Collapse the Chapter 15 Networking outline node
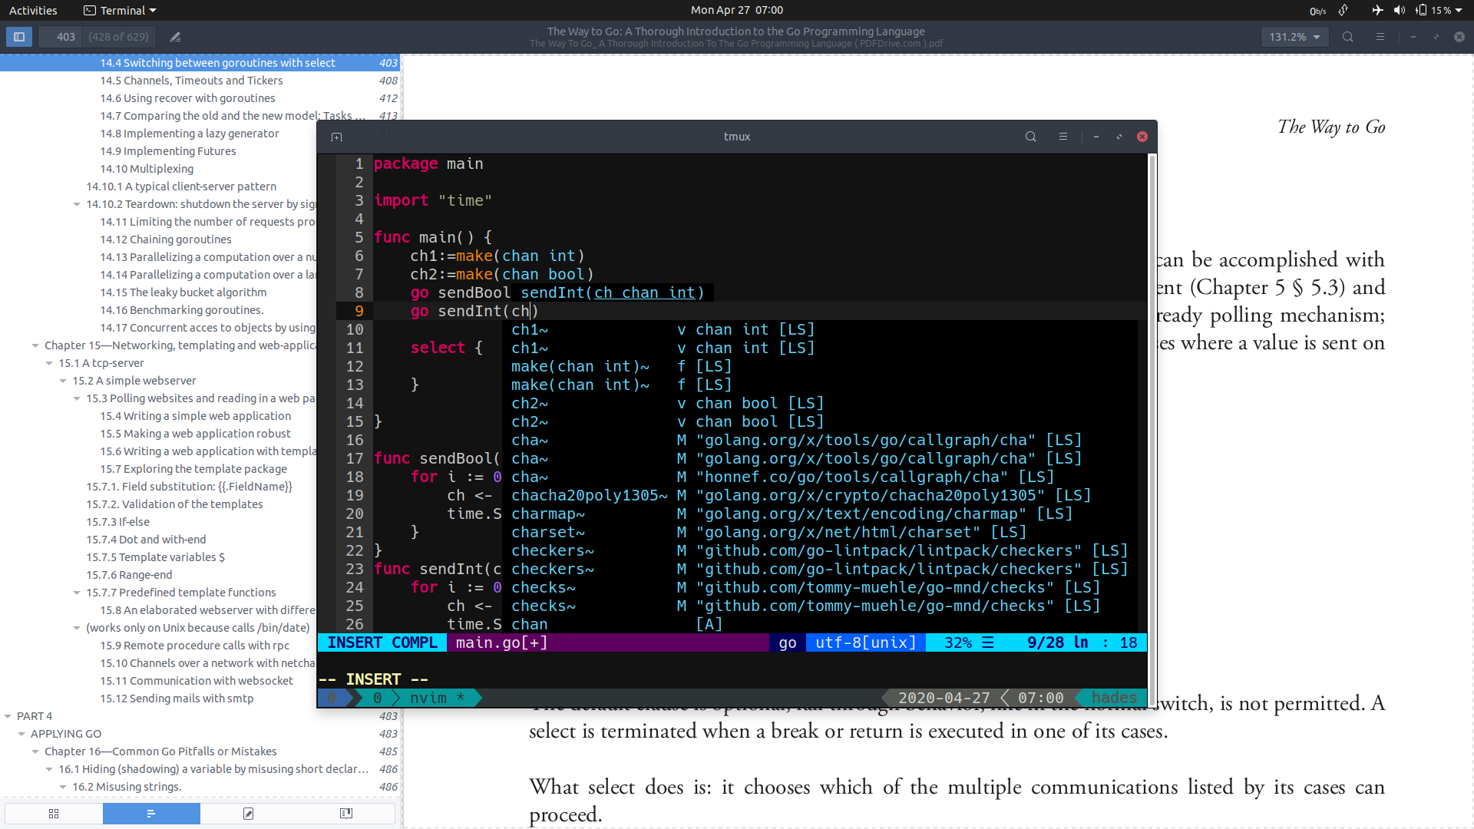 (33, 345)
